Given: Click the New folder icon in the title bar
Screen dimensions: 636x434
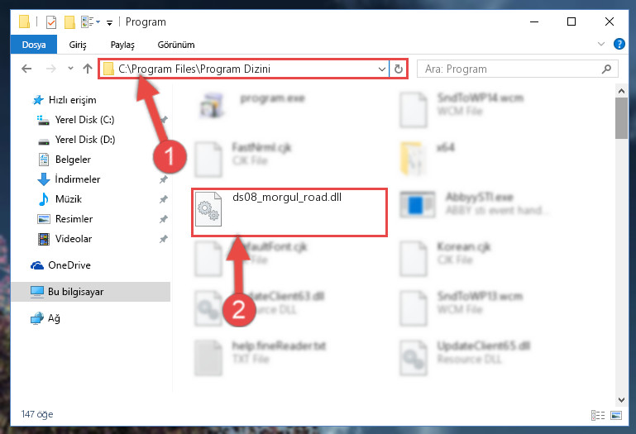Looking at the screenshot, I should (69, 21).
